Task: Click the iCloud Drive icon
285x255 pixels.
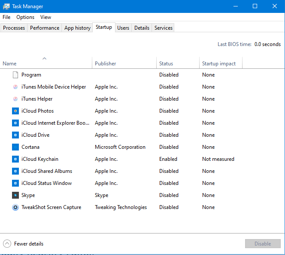Action: coord(15,135)
